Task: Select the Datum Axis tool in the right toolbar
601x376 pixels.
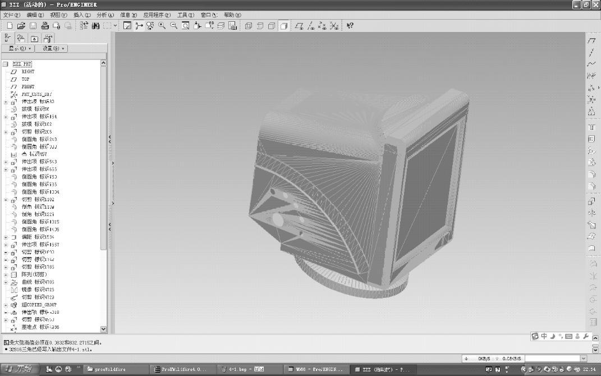Action: pos(592,53)
